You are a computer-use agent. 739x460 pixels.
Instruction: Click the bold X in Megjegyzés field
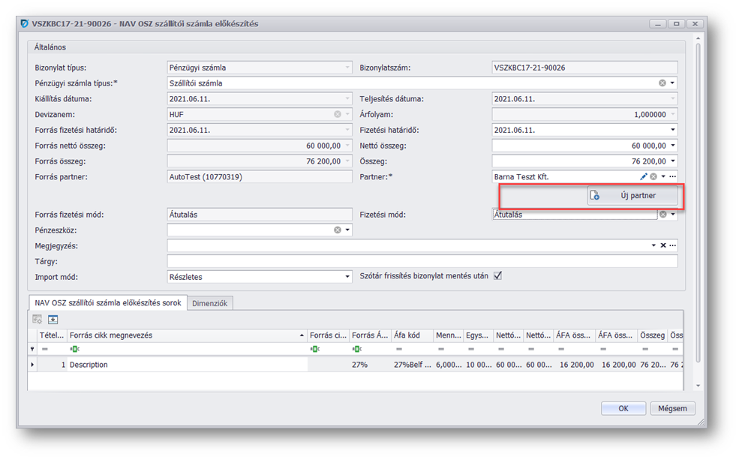(663, 245)
